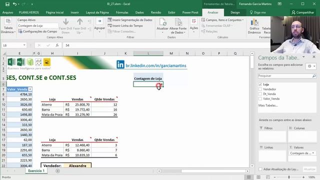Select the Exercício 1 sheet tab
This screenshot has height=180, width=320.
[x=36, y=171]
